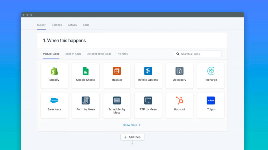The height and width of the screenshot is (150, 268).
Task: Click the search magnifier icon
Action: [x=178, y=54]
